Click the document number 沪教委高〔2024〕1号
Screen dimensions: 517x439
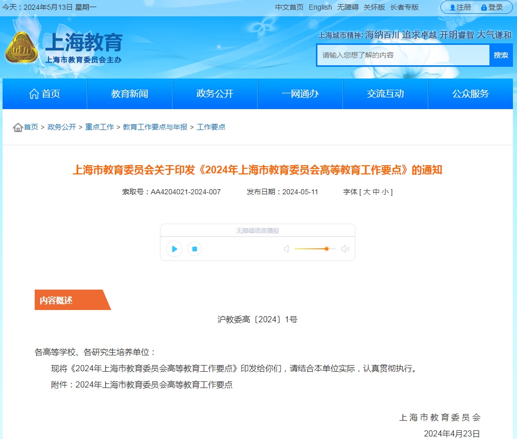tap(258, 320)
